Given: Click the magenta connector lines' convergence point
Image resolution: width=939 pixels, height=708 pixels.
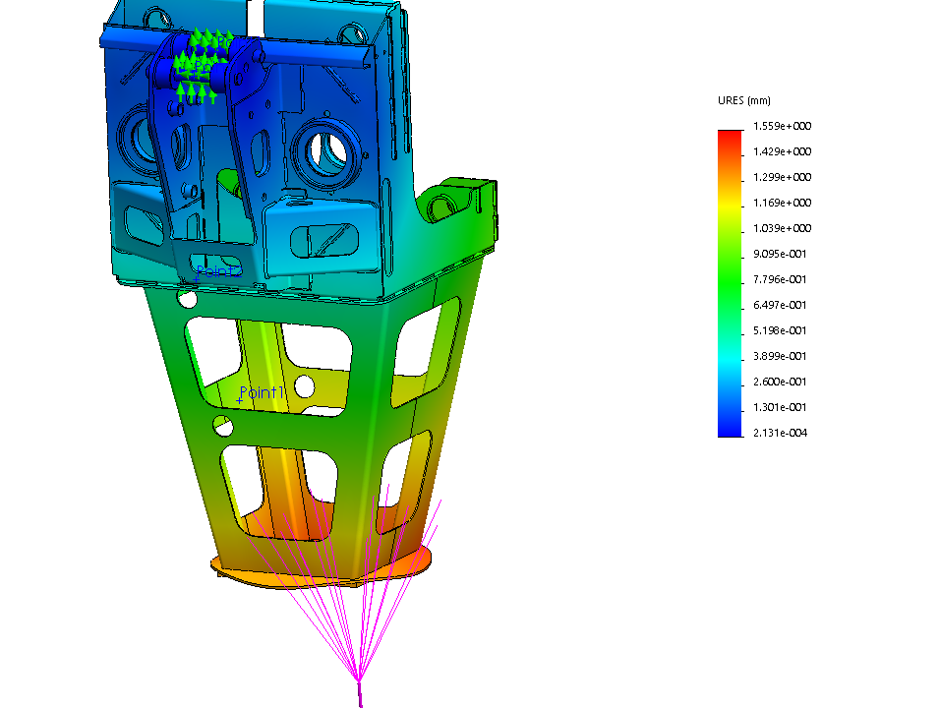Looking at the screenshot, I should pos(359,683).
